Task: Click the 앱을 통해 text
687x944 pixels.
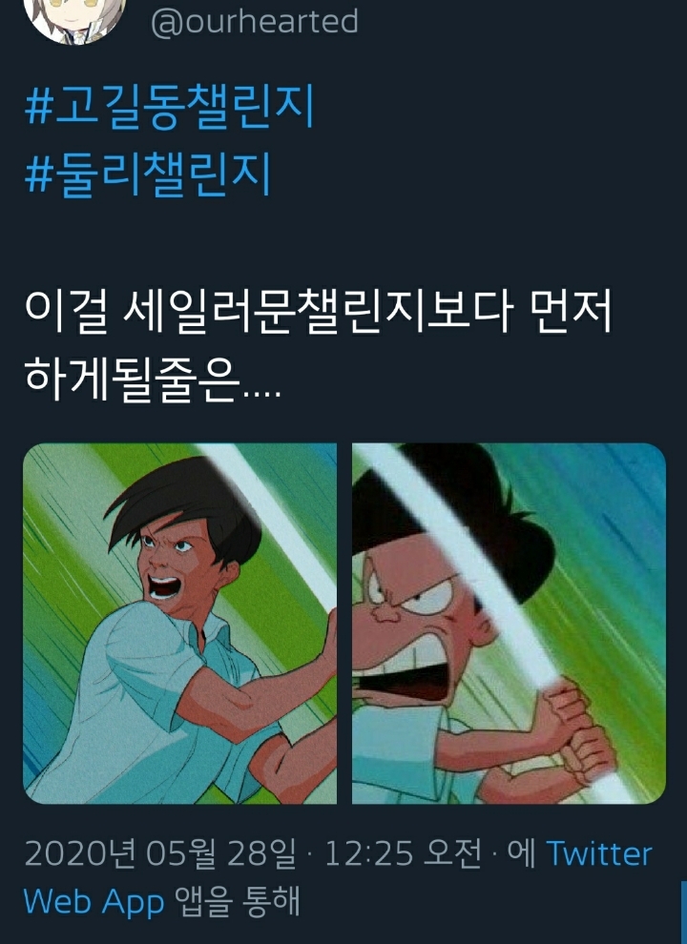Action: [237, 902]
